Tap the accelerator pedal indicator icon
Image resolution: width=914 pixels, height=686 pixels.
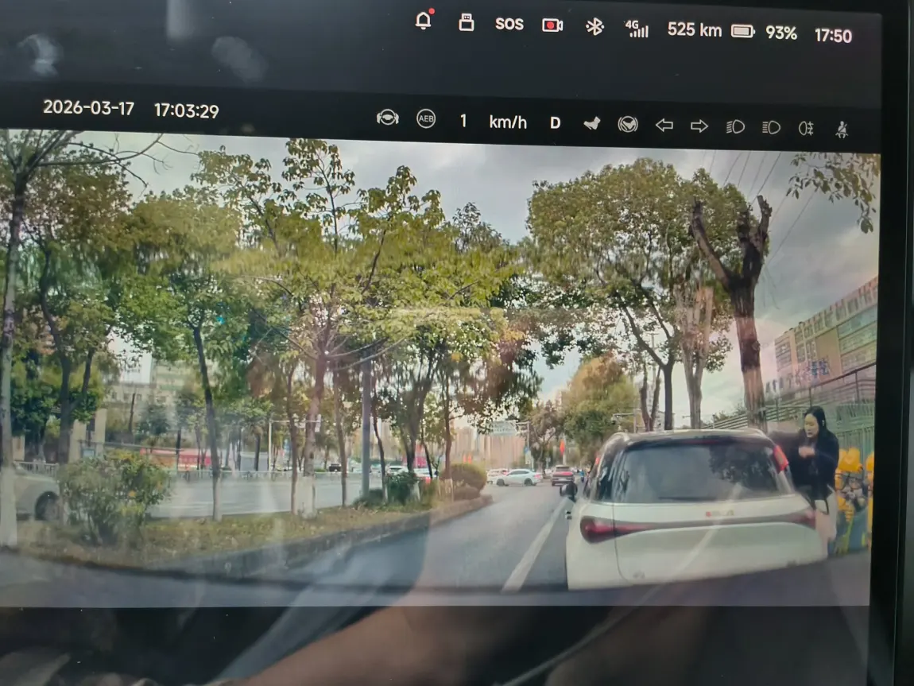click(592, 123)
